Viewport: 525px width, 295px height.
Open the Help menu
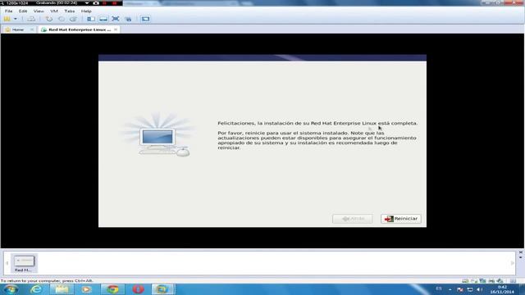click(x=86, y=11)
